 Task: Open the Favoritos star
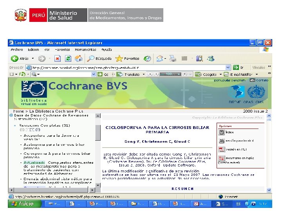[119, 59]
